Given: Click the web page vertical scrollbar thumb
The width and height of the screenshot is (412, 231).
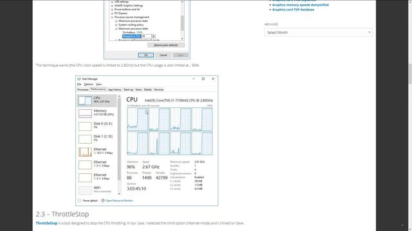Looking at the screenshot, I should pos(410,73).
